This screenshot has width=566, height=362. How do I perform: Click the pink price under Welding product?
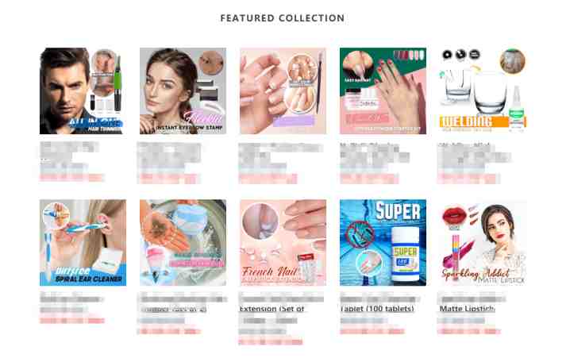tap(468, 179)
